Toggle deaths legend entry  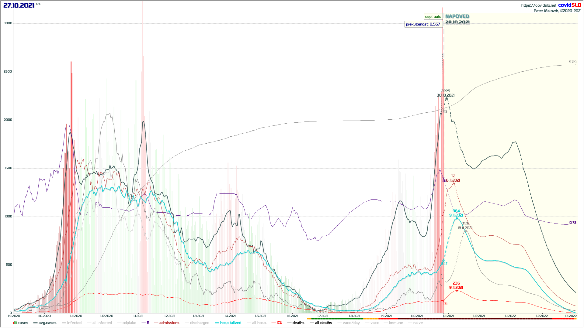[x=298, y=323]
